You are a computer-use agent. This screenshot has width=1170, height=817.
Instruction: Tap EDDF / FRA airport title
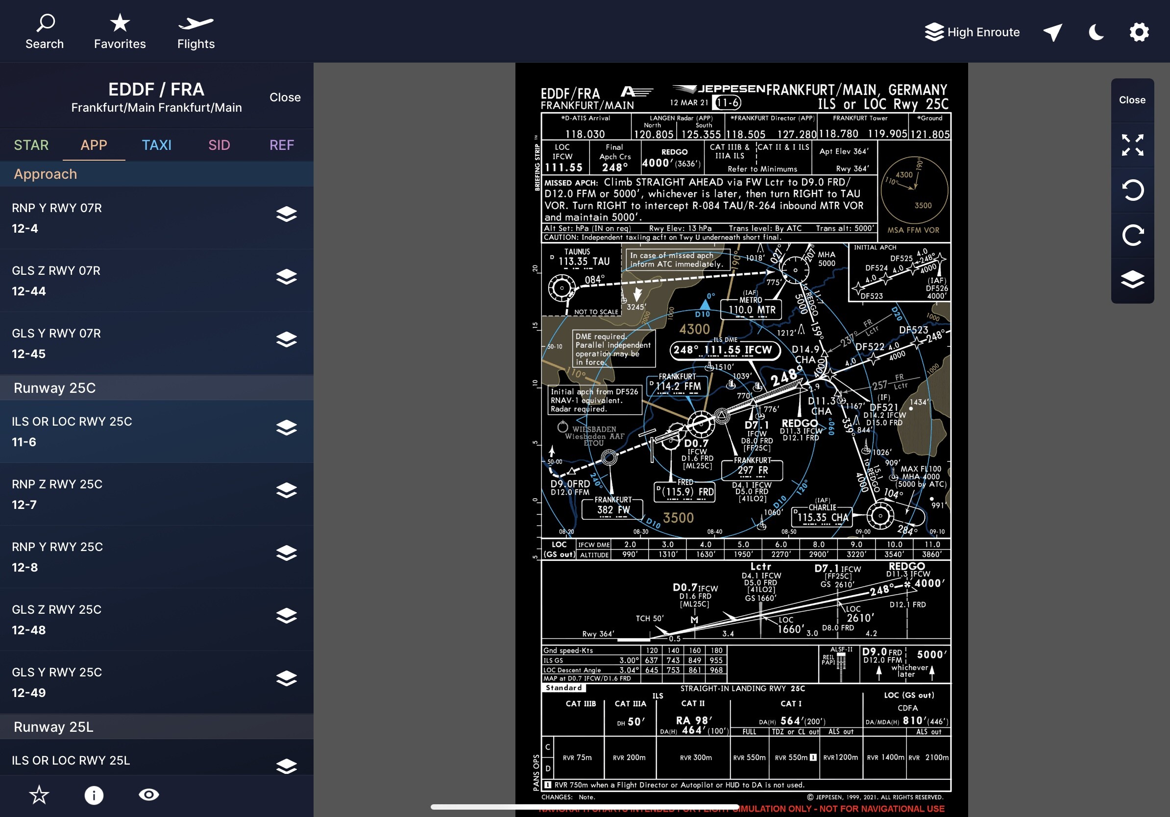pos(156,90)
